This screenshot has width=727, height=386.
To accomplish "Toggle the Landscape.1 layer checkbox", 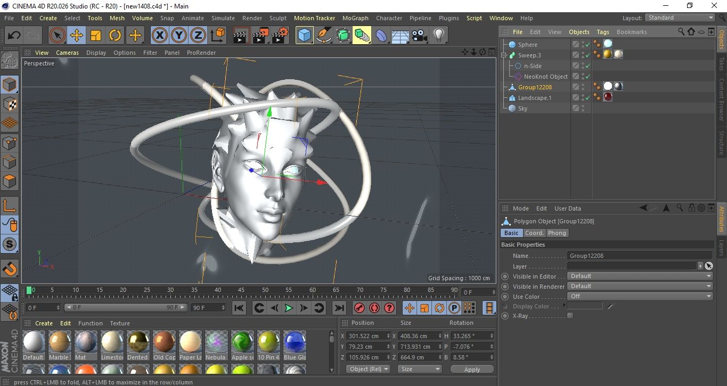I will coord(576,98).
